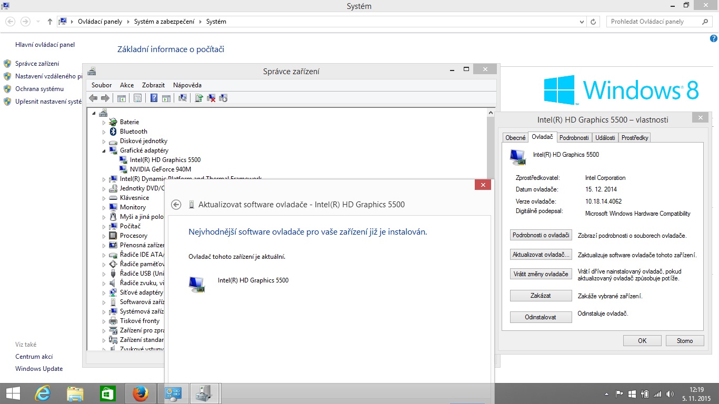The height and width of the screenshot is (404, 719).
Task: Click Scan for hardware changes toolbar icon
Action: click(x=183, y=98)
